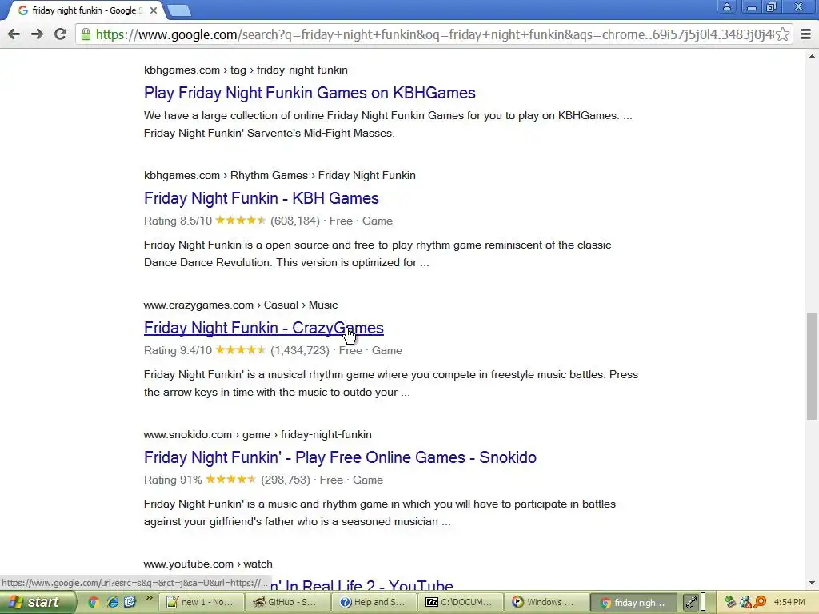Open the Chrome user profile button
This screenshot has width=819, height=614.
tap(726, 6)
